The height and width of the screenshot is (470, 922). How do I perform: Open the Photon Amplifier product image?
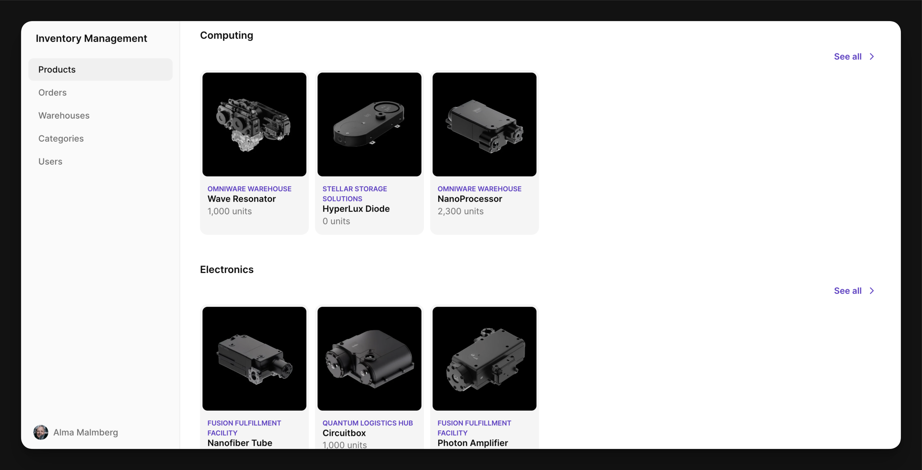tap(484, 359)
